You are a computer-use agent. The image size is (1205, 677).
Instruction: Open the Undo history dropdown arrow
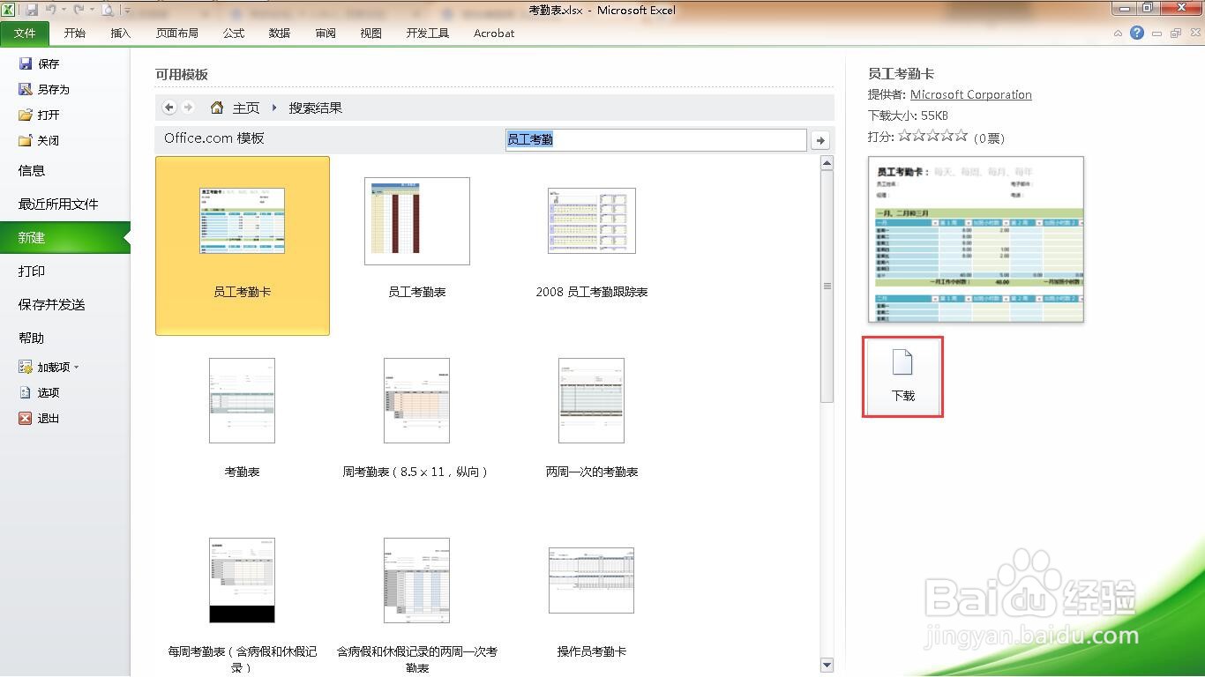[64, 11]
